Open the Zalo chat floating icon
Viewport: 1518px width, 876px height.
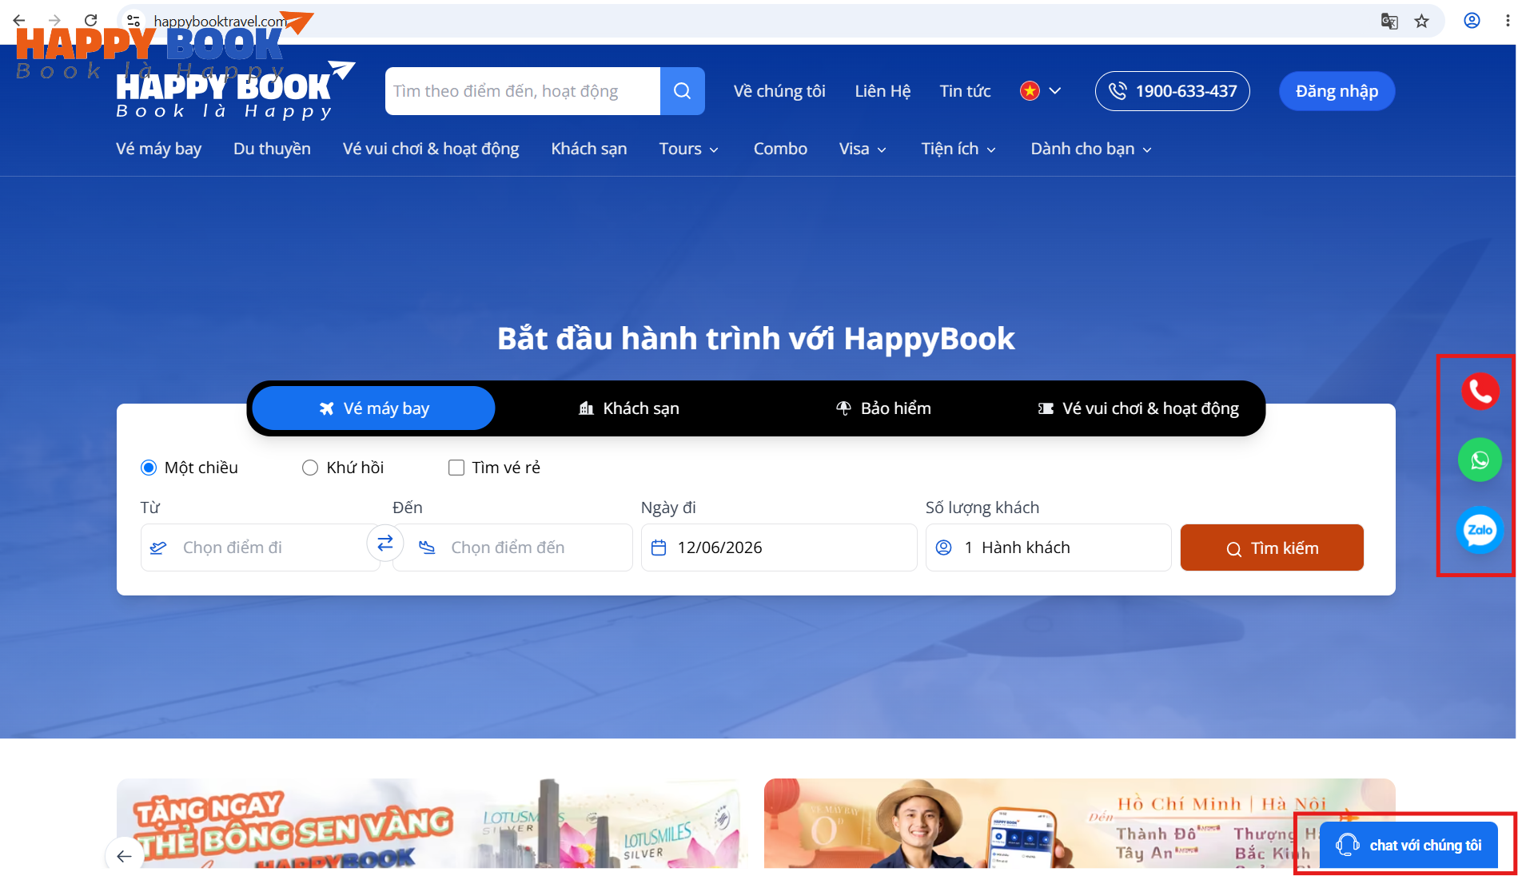click(x=1480, y=530)
